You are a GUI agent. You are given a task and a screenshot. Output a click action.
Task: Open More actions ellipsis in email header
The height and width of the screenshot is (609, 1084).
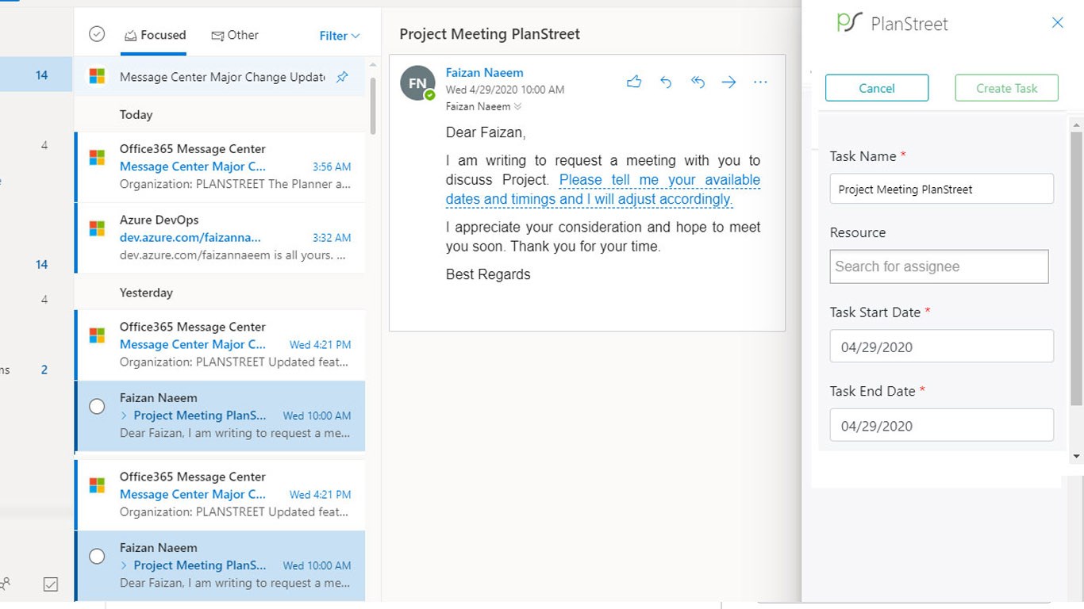[x=760, y=82]
